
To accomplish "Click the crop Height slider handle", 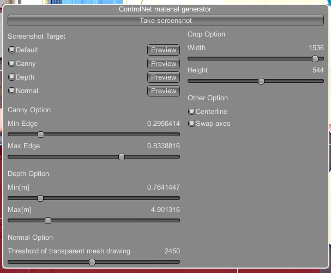I will click(261, 81).
